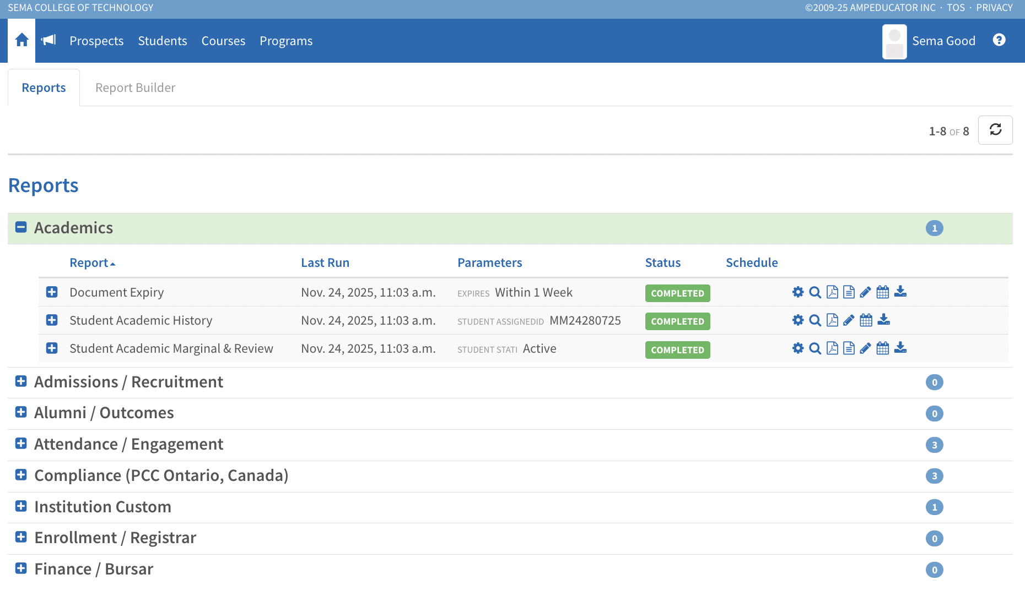
Task: Click the Home icon in navigation bar
Action: point(21,40)
